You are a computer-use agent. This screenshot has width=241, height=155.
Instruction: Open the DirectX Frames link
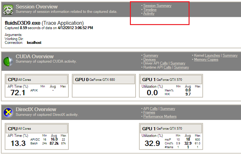click(149, 112)
